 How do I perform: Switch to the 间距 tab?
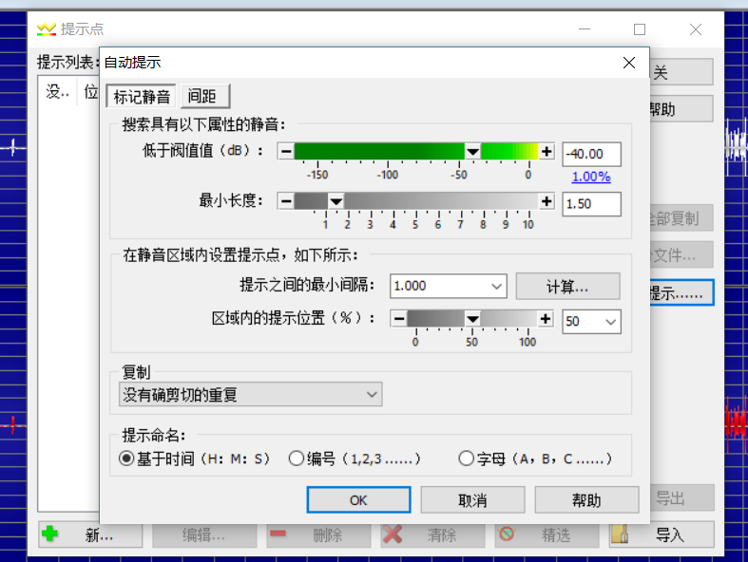pyautogui.click(x=205, y=96)
